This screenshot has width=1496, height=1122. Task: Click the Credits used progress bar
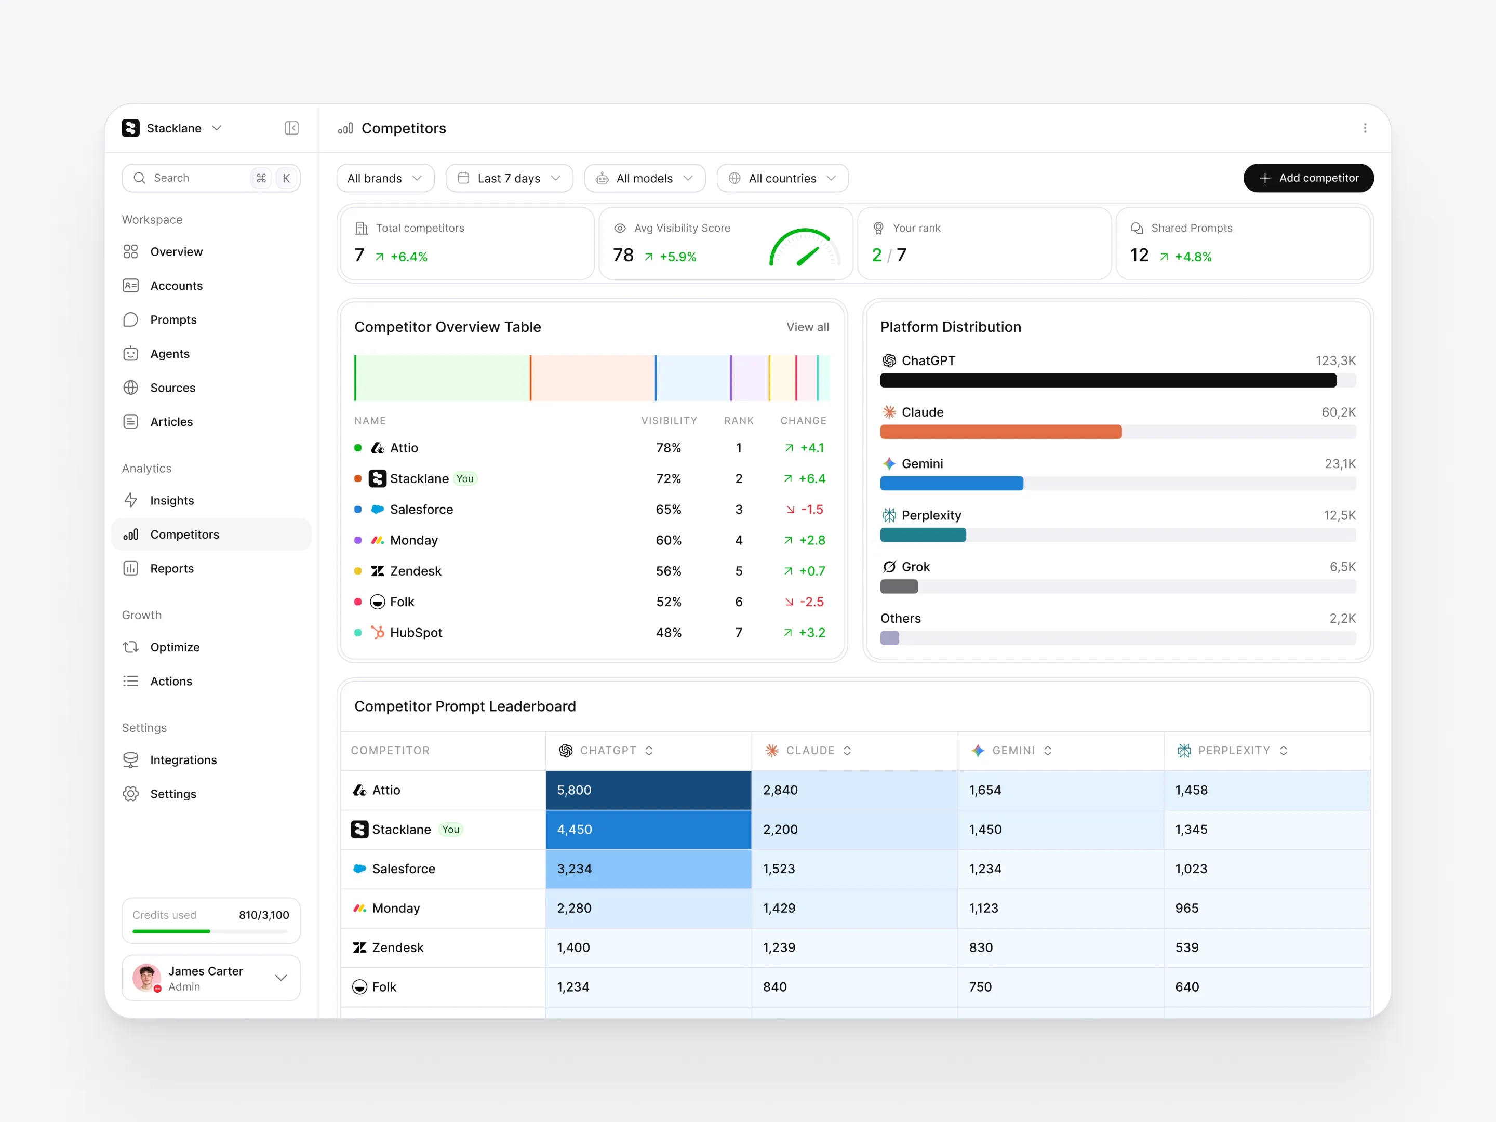tap(211, 931)
